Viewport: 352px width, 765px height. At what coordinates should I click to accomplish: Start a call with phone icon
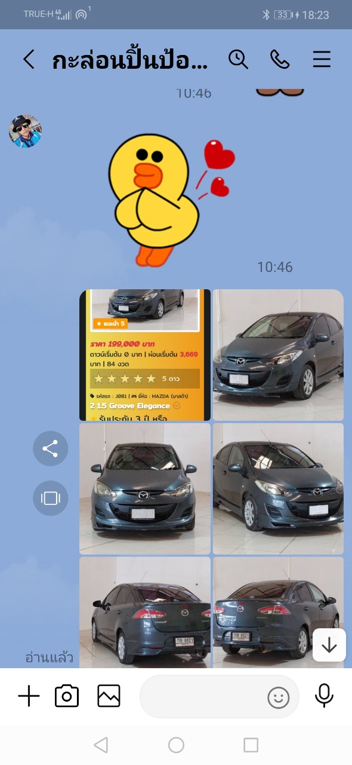pyautogui.click(x=280, y=59)
